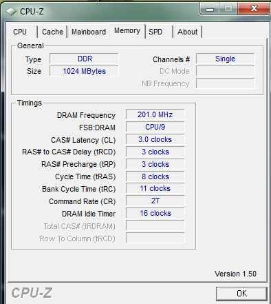Click the Bank Cycle Time value 11 clocks
This screenshot has height=304, width=271.
tap(155, 188)
